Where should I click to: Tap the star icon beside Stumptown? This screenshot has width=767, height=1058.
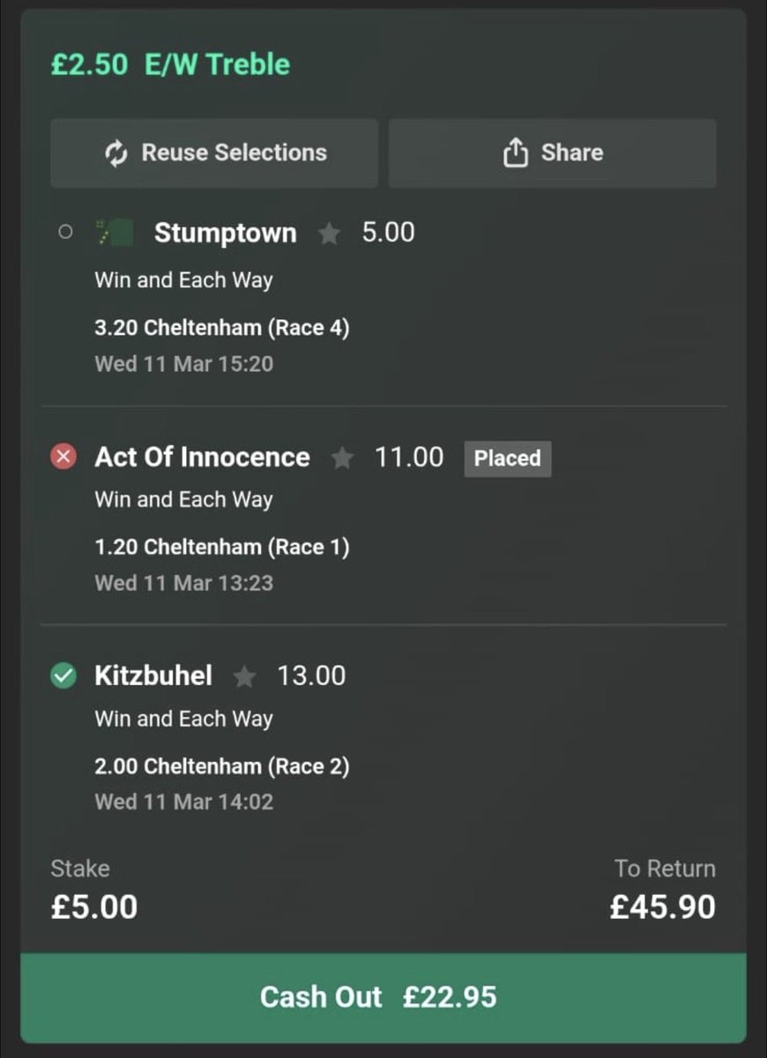click(329, 234)
